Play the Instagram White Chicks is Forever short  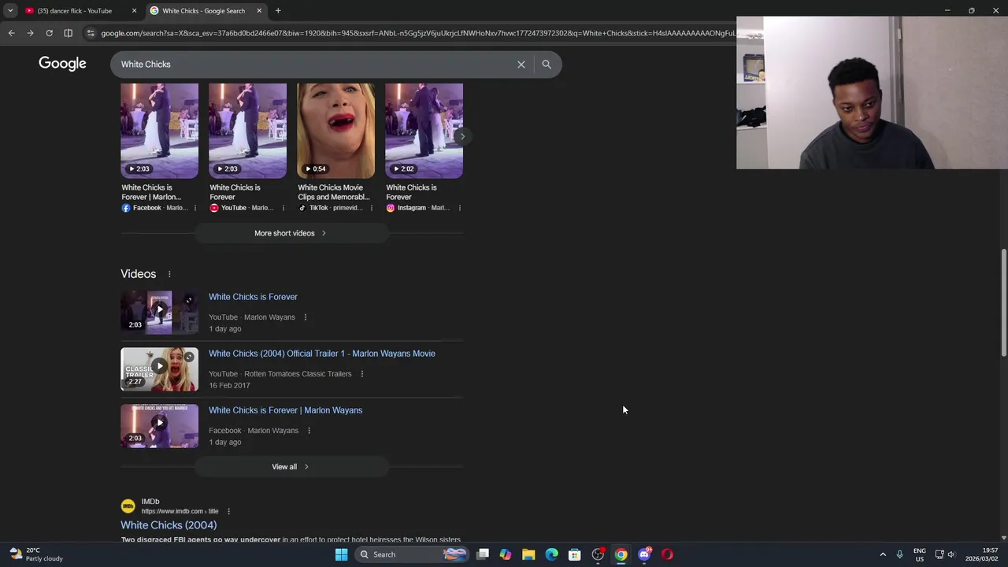click(424, 131)
